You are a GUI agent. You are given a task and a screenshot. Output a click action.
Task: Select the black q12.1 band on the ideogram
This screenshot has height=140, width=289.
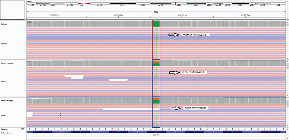(x=123, y=3)
